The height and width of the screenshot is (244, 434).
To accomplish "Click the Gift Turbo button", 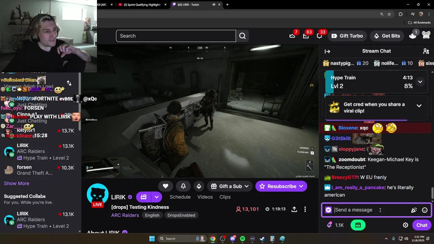I will (x=347, y=36).
